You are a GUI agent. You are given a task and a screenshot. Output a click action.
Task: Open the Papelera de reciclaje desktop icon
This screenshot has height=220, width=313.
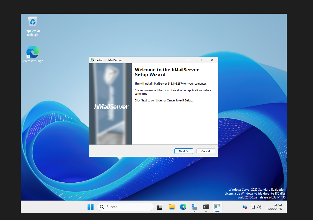33,26
